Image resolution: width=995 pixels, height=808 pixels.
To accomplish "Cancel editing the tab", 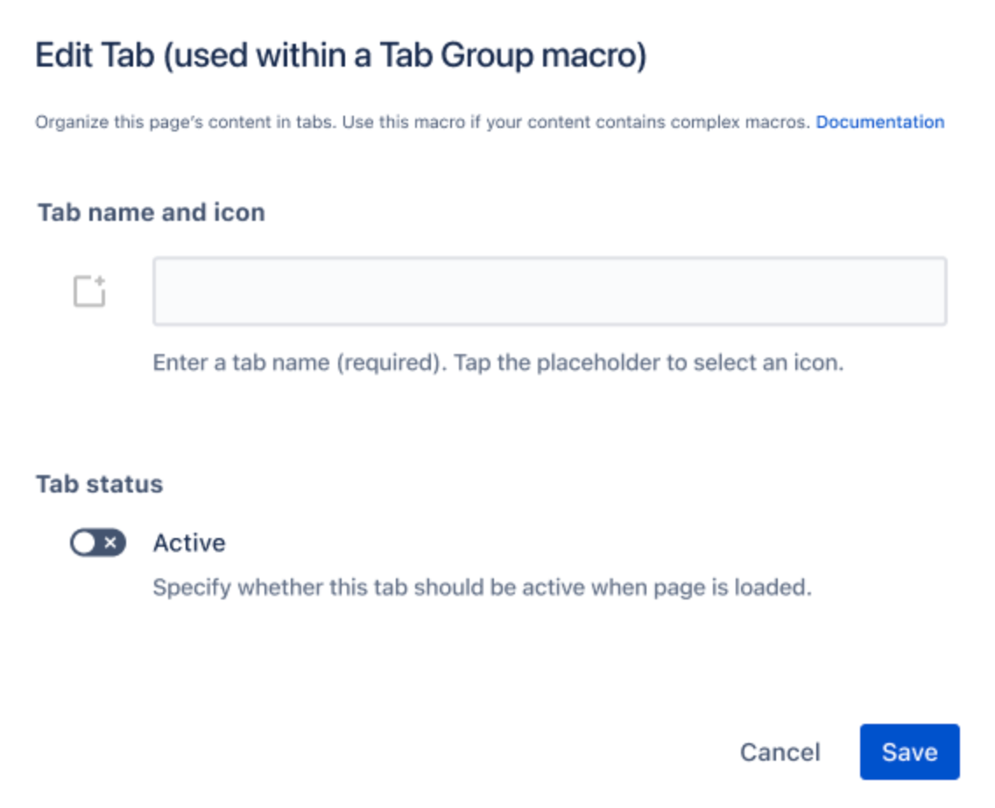I will click(780, 752).
